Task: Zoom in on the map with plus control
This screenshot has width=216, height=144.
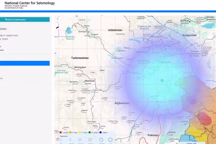Action: [x=58, y=19]
